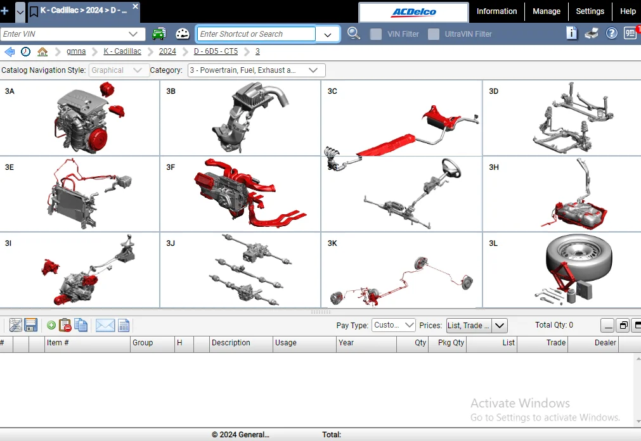The image size is (641, 441).
Task: Focus the Enter Shortcut or Search box
Action: point(256,34)
